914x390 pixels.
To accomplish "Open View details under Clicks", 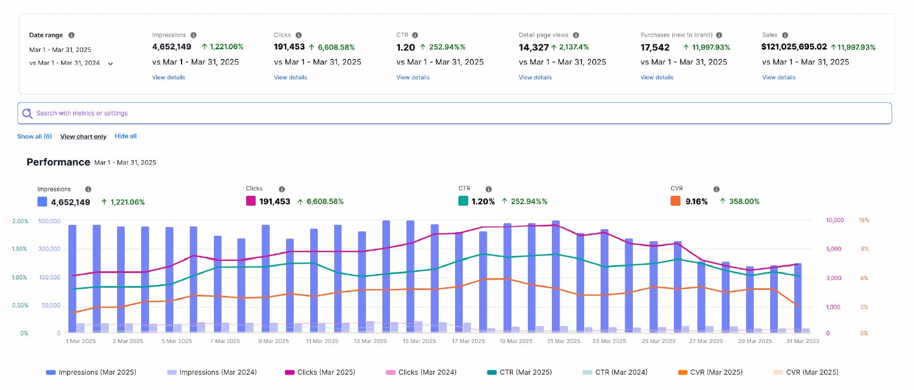I will [290, 78].
